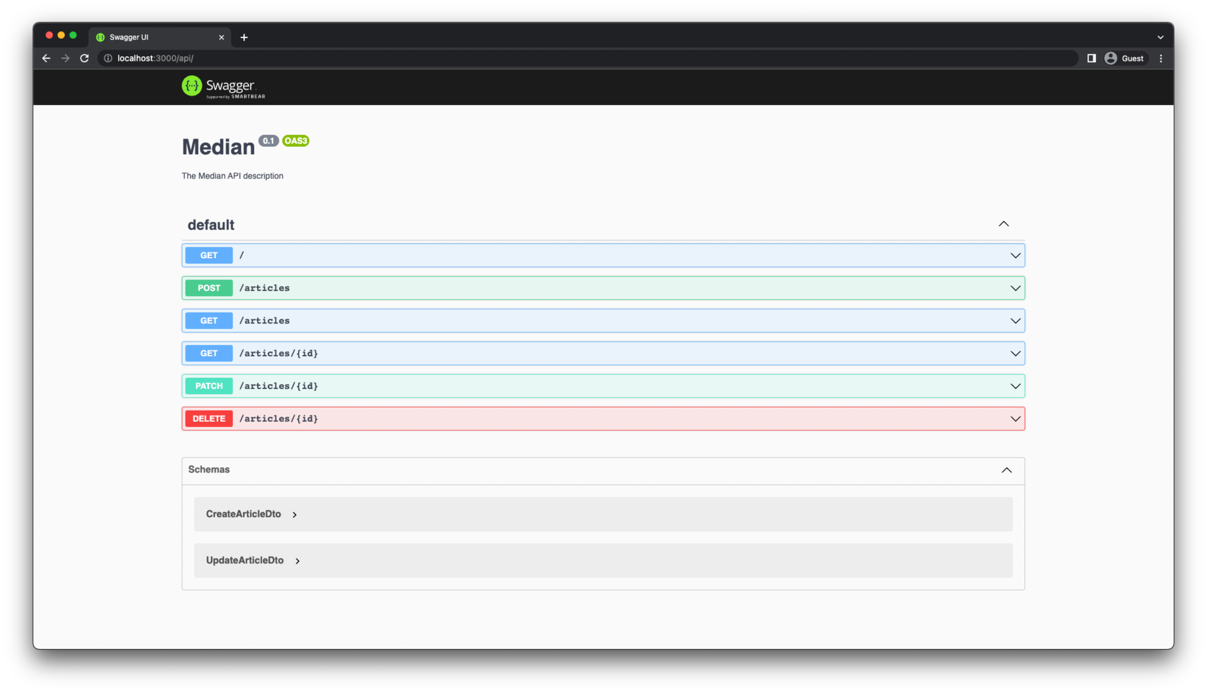Open the Guest profile in the browser toolbar
This screenshot has height=693, width=1207.
pos(1125,58)
